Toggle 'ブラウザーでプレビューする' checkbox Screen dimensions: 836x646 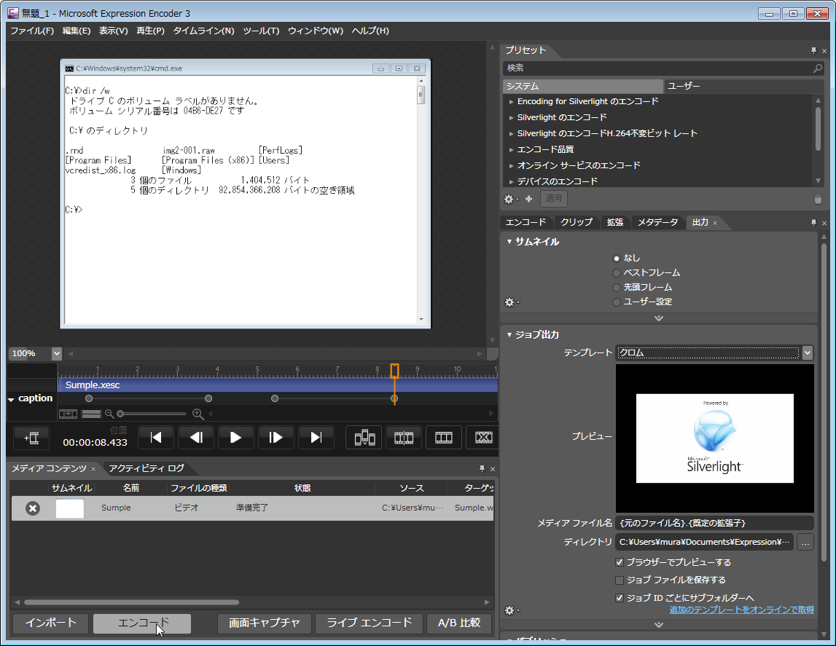tap(620, 562)
